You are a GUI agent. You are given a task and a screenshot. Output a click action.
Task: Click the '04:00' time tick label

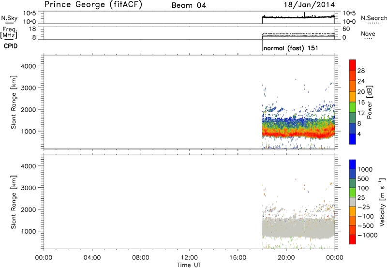[x=92, y=258]
